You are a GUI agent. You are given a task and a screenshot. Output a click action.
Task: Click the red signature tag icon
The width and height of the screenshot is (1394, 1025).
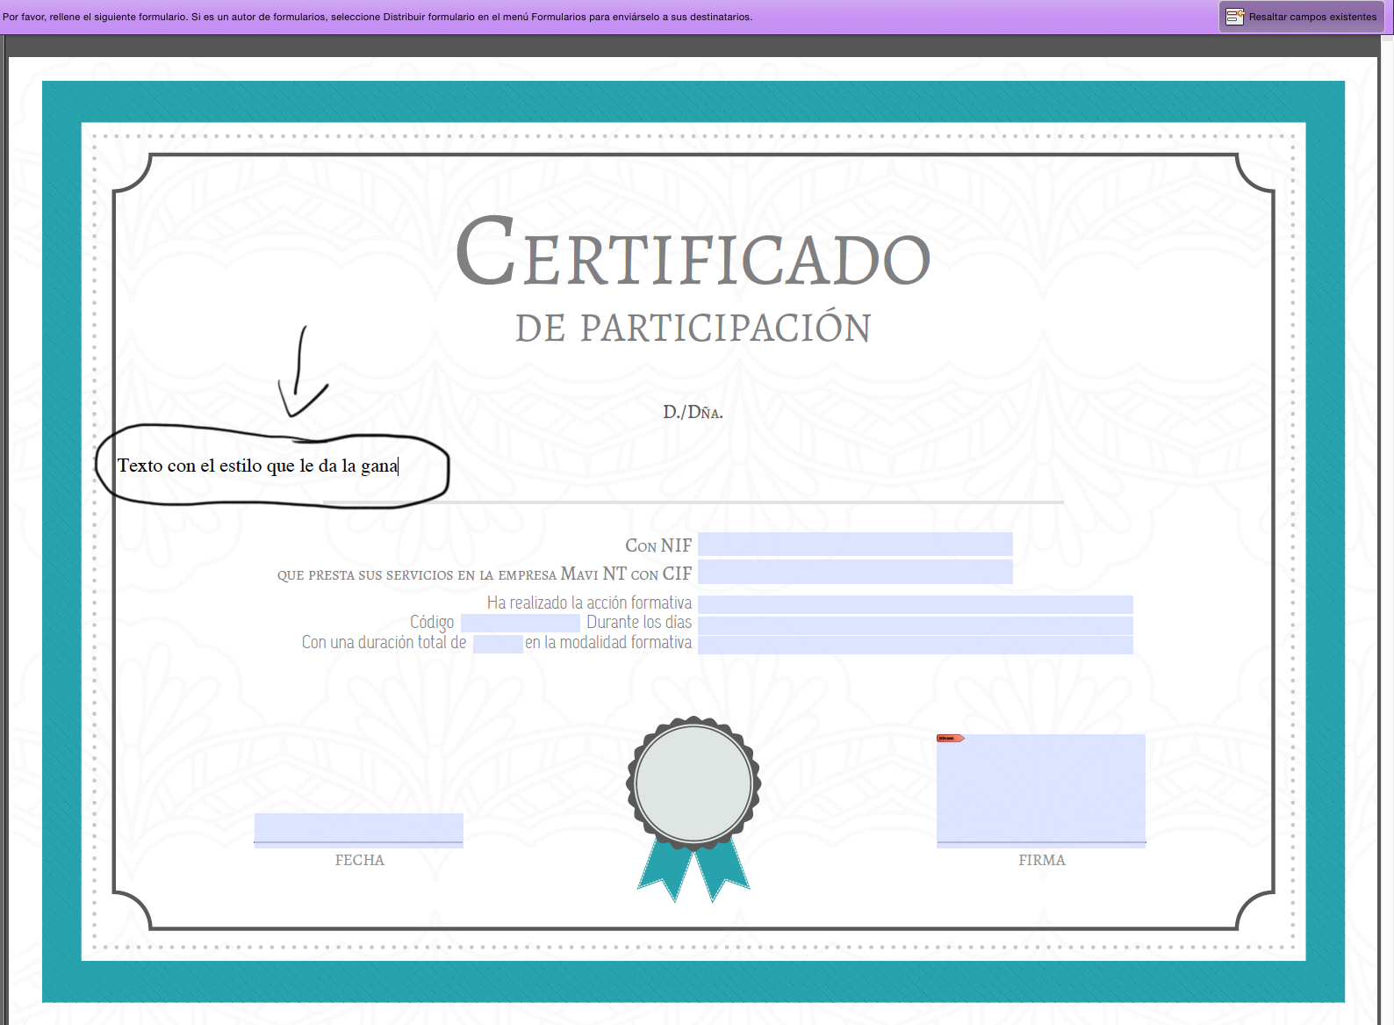click(x=950, y=739)
